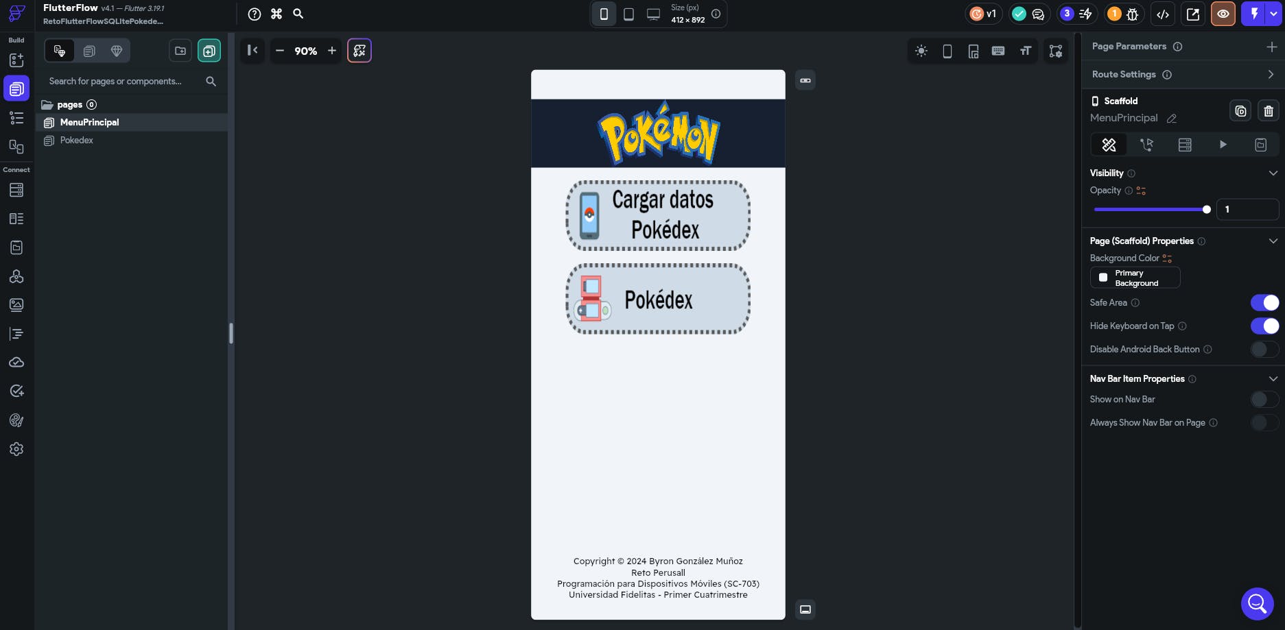Viewport: 1285px width, 630px height.
Task: Open the dropdown arrow beside the Run button
Action: coord(1274,14)
